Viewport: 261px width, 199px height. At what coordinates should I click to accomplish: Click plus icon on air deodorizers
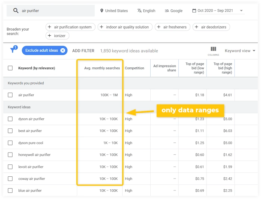tap(196, 27)
